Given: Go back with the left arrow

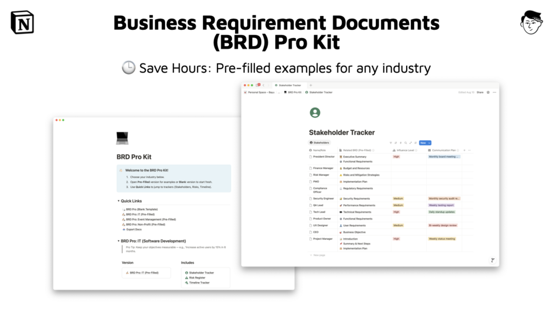Looking at the screenshot, I should [263, 85].
